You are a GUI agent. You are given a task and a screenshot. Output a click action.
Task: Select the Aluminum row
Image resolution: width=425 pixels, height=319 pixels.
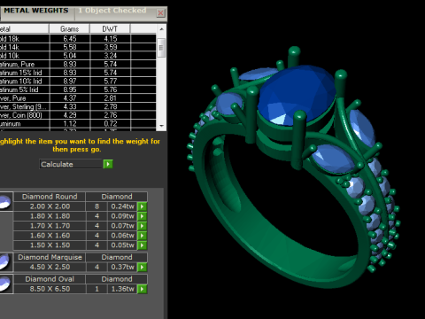[x=78, y=124]
